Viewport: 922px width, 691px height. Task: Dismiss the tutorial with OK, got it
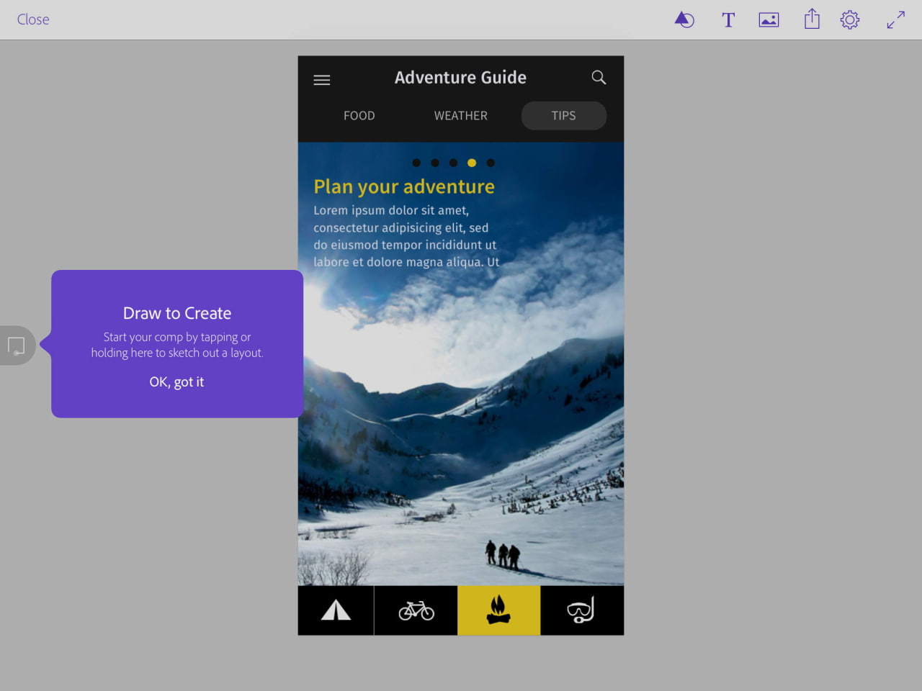176,381
